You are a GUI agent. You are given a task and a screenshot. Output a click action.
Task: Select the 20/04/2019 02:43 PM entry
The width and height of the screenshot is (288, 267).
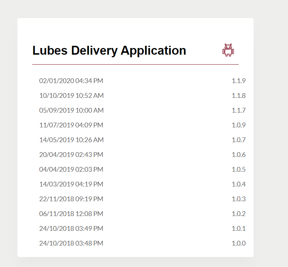coord(71,155)
